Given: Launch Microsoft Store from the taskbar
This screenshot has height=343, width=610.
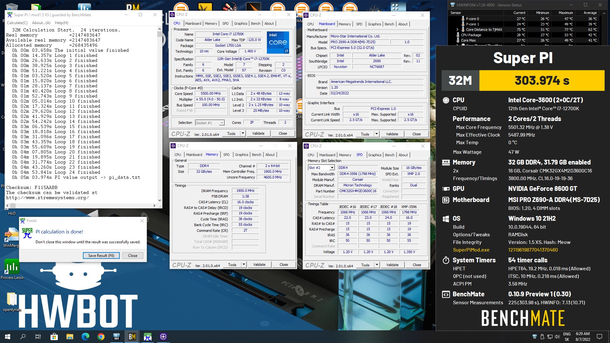Looking at the screenshot, I should click(x=54, y=337).
